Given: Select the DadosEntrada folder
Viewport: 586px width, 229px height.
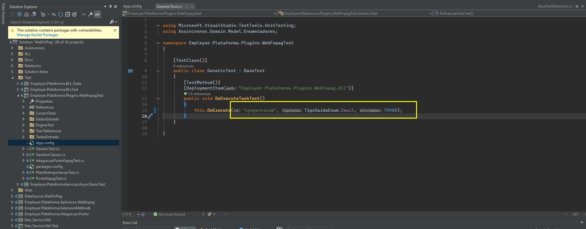Looking at the screenshot, I should (47, 119).
